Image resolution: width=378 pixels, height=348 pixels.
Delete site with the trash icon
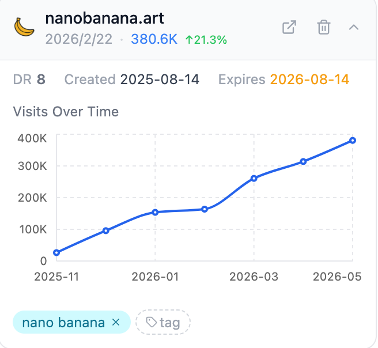(323, 27)
